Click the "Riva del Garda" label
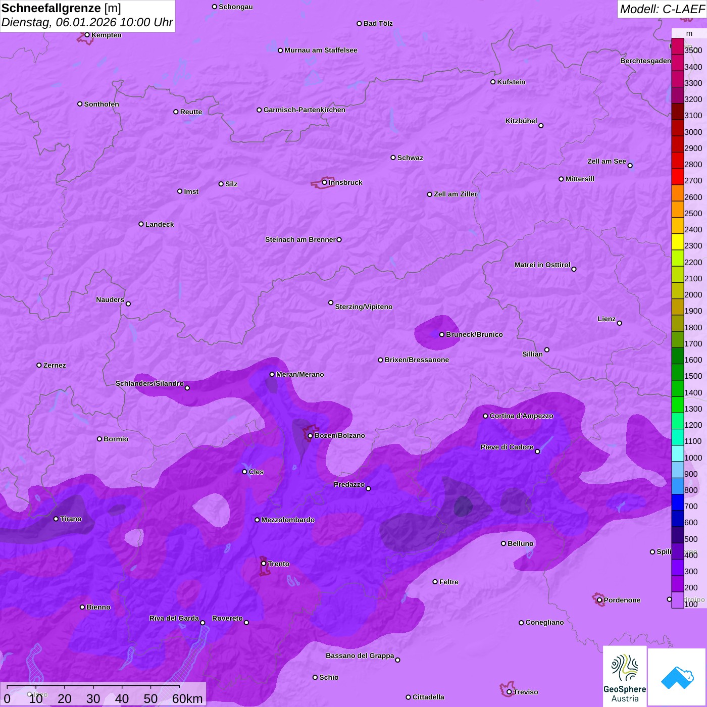The height and width of the screenshot is (707, 707). point(174,618)
